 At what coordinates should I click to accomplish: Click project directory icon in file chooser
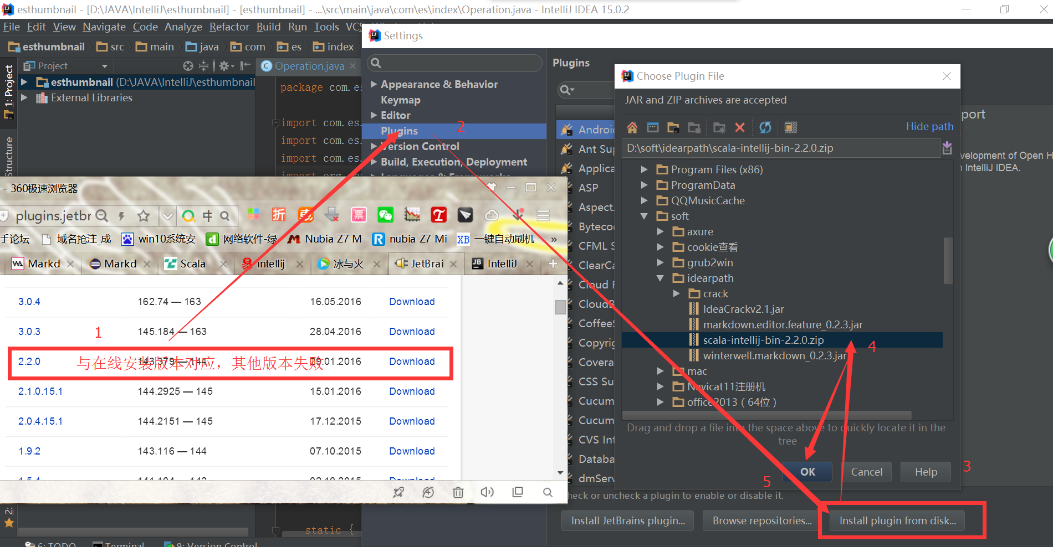coord(673,128)
